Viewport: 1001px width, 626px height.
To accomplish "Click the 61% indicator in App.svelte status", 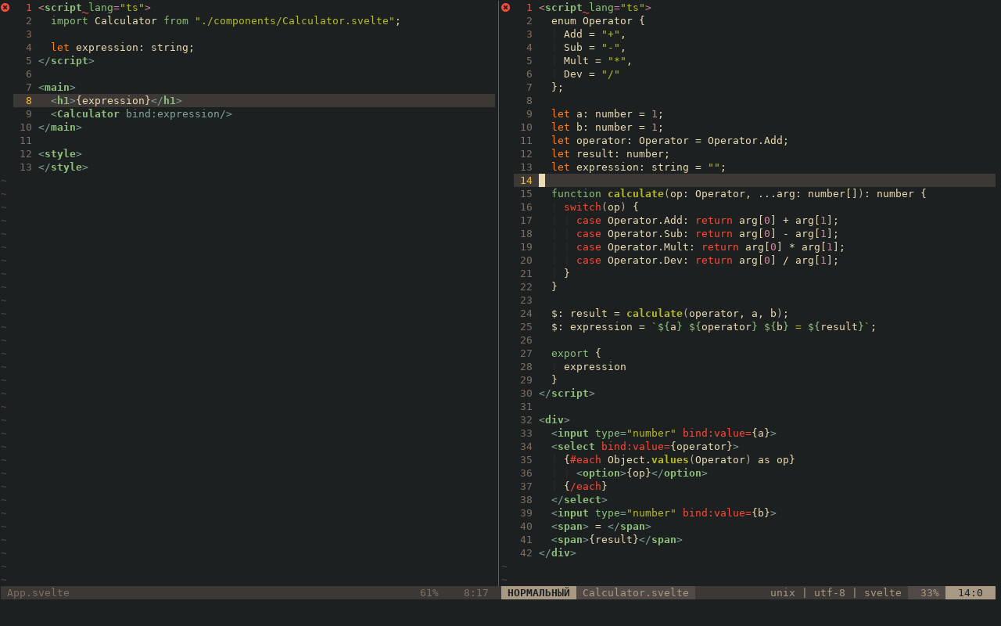I will coord(429,592).
